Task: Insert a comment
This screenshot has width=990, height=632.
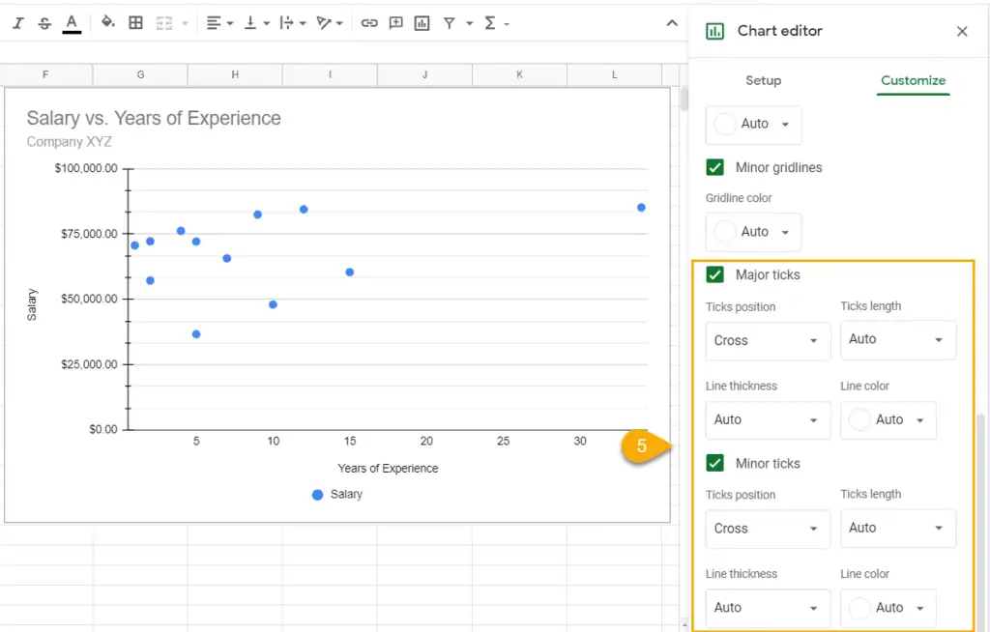Action: click(x=395, y=21)
